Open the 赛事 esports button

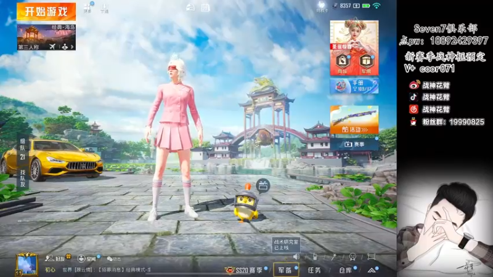(354, 144)
